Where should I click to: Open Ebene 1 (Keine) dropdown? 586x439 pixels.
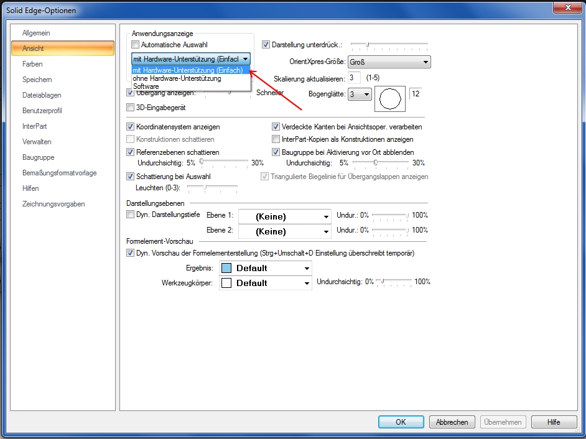pos(285,216)
